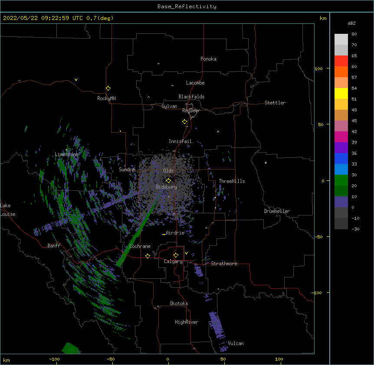Click the Calgary city label
Image resolution: width=374 pixels, height=365 pixels.
click(x=173, y=261)
